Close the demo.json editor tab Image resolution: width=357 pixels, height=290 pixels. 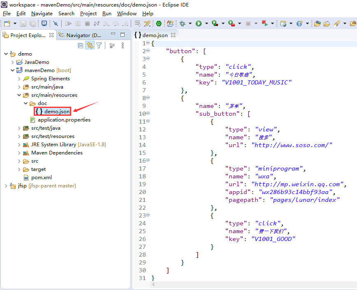click(x=173, y=35)
